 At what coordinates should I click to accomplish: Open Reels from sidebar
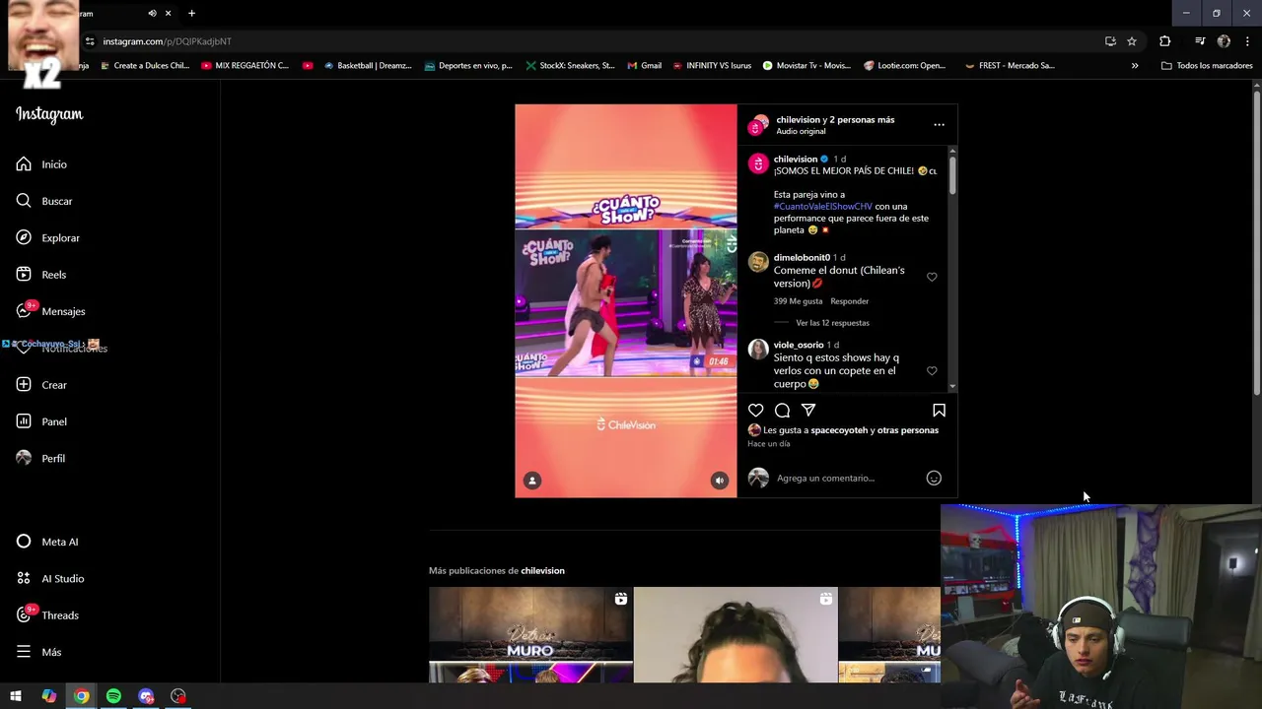coord(41,275)
